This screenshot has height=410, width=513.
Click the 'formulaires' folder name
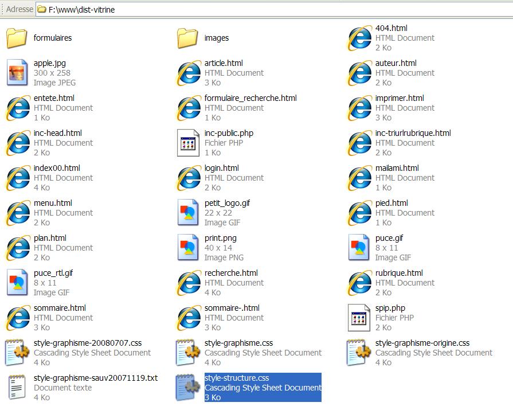[53, 38]
